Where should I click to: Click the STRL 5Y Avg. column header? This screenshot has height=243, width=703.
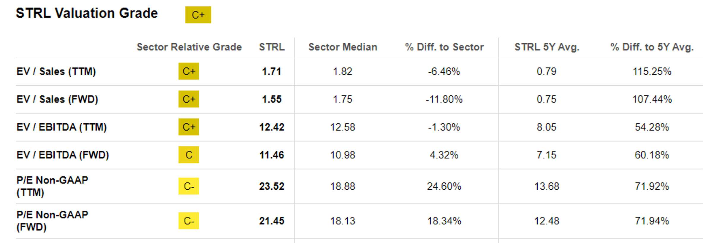click(547, 47)
